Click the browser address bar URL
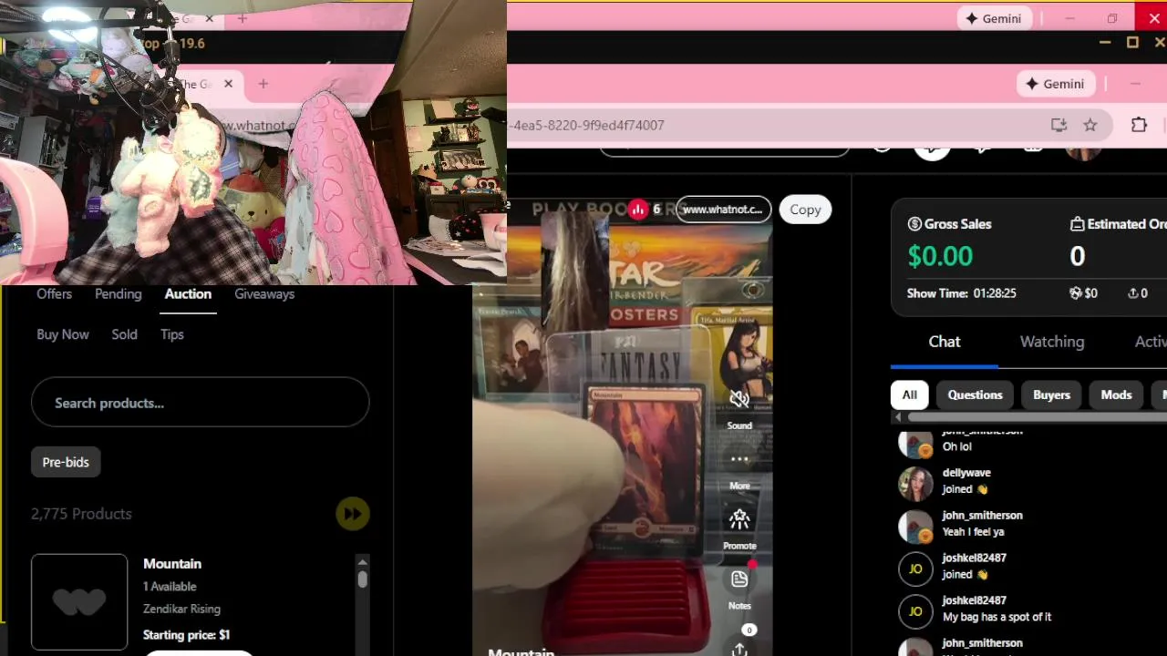Screen dimensions: 1167x656 point(587,125)
